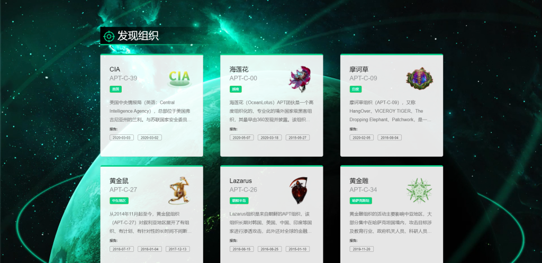542x263 pixels.
Task: Open the 海莲花 organization title link
Action: (239, 69)
